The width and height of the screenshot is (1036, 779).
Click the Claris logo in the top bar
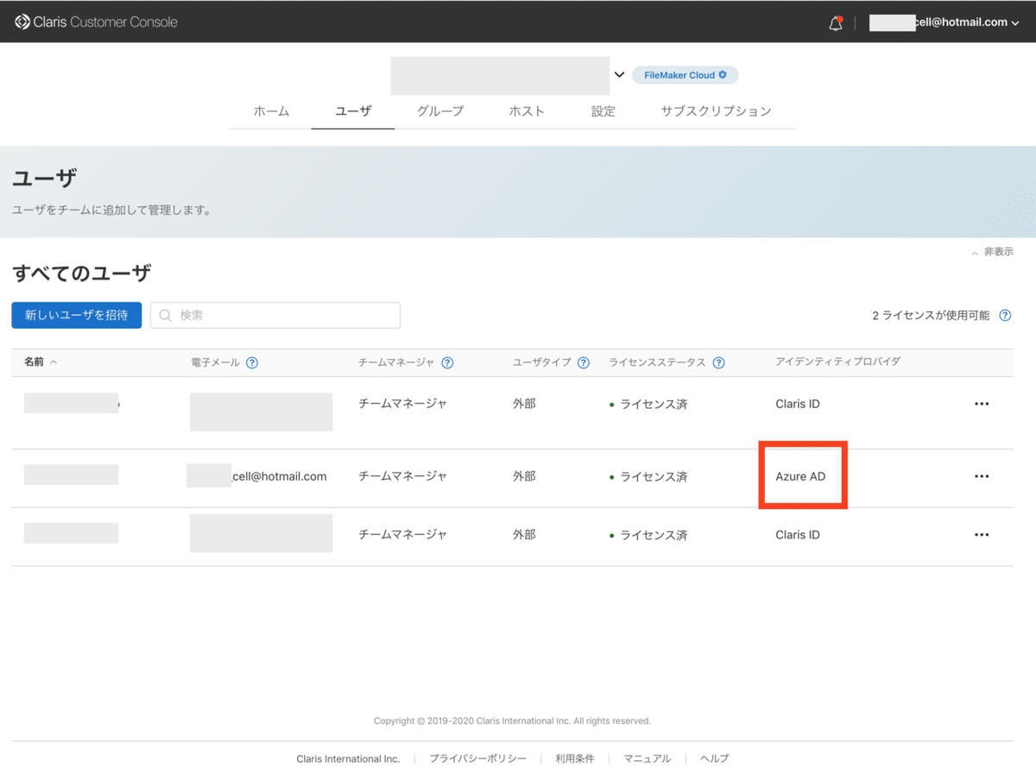pyautogui.click(x=23, y=22)
